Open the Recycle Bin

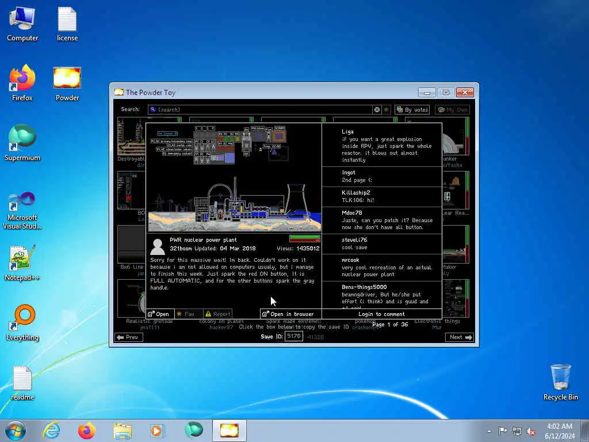tap(560, 382)
